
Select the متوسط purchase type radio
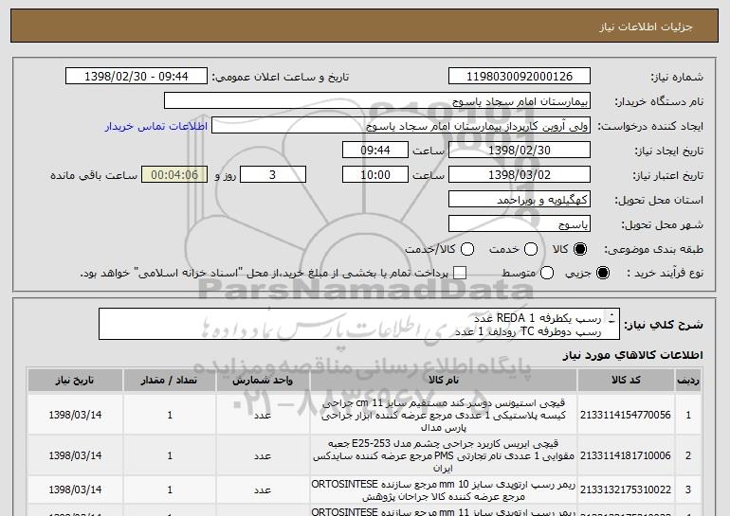click(547, 273)
